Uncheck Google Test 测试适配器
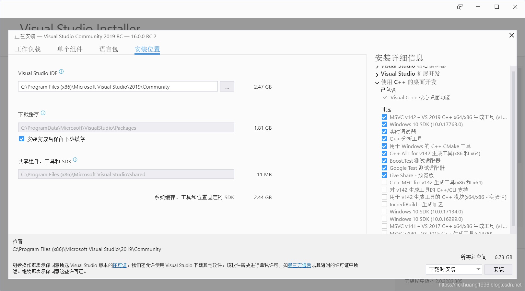The width and height of the screenshot is (525, 291). 384,168
